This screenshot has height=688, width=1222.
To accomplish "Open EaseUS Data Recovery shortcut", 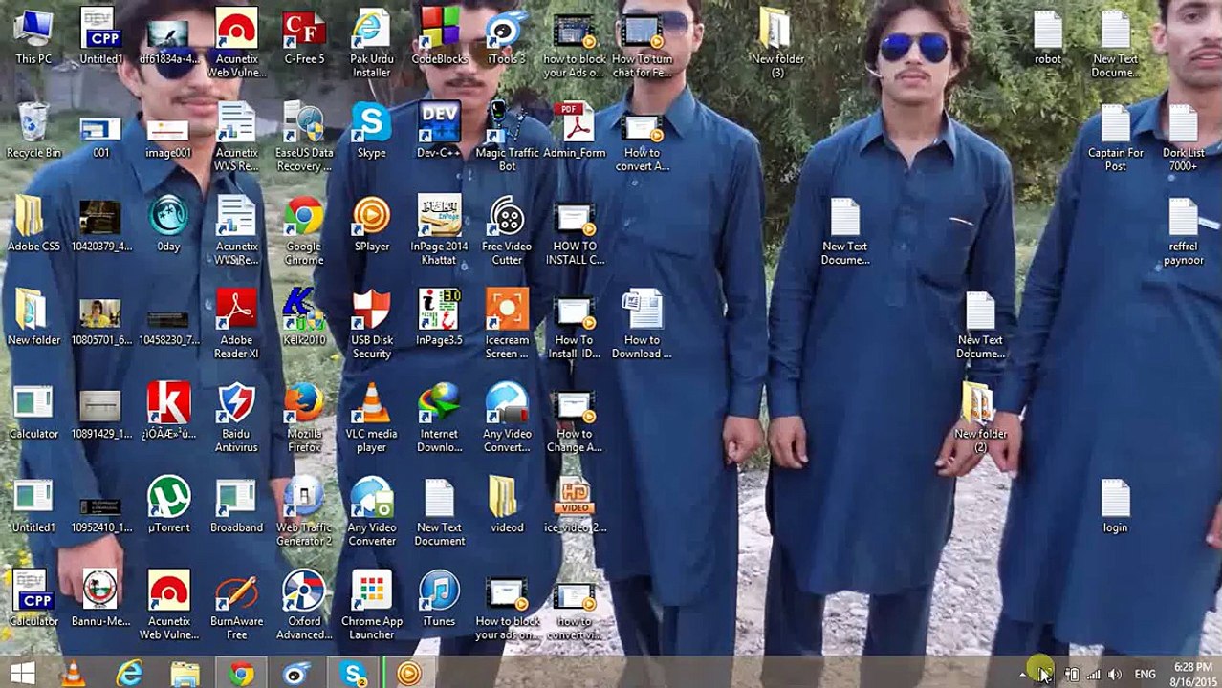I will [304, 139].
